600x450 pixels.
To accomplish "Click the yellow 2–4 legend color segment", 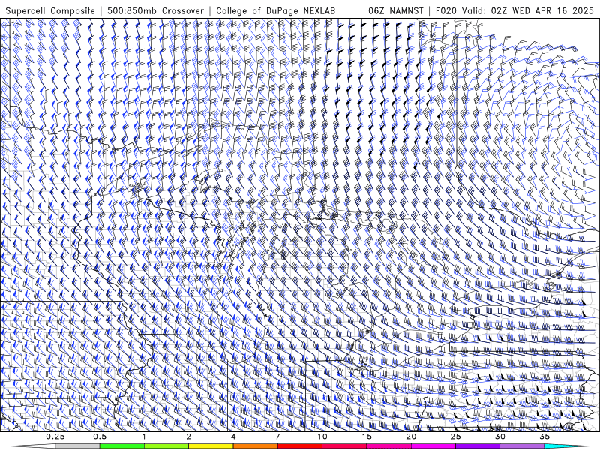I will click(x=211, y=446).
